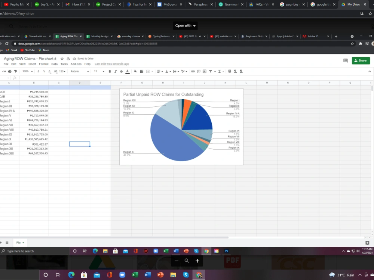Toggle italic formatting

116,71
